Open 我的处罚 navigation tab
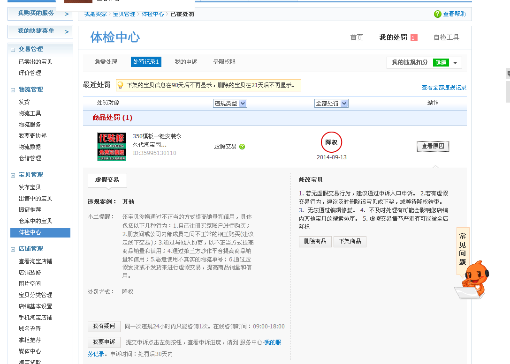Screen dimensions: 510x364 point(393,37)
